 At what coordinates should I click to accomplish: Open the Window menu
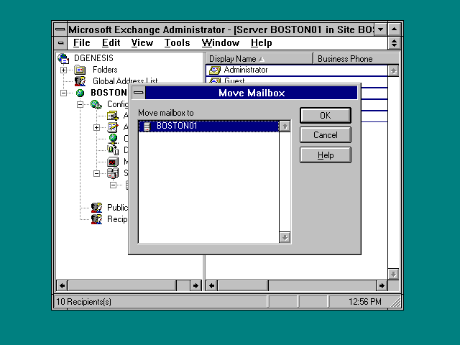(221, 43)
